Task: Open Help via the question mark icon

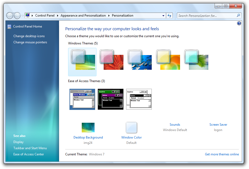Action: tap(239, 23)
